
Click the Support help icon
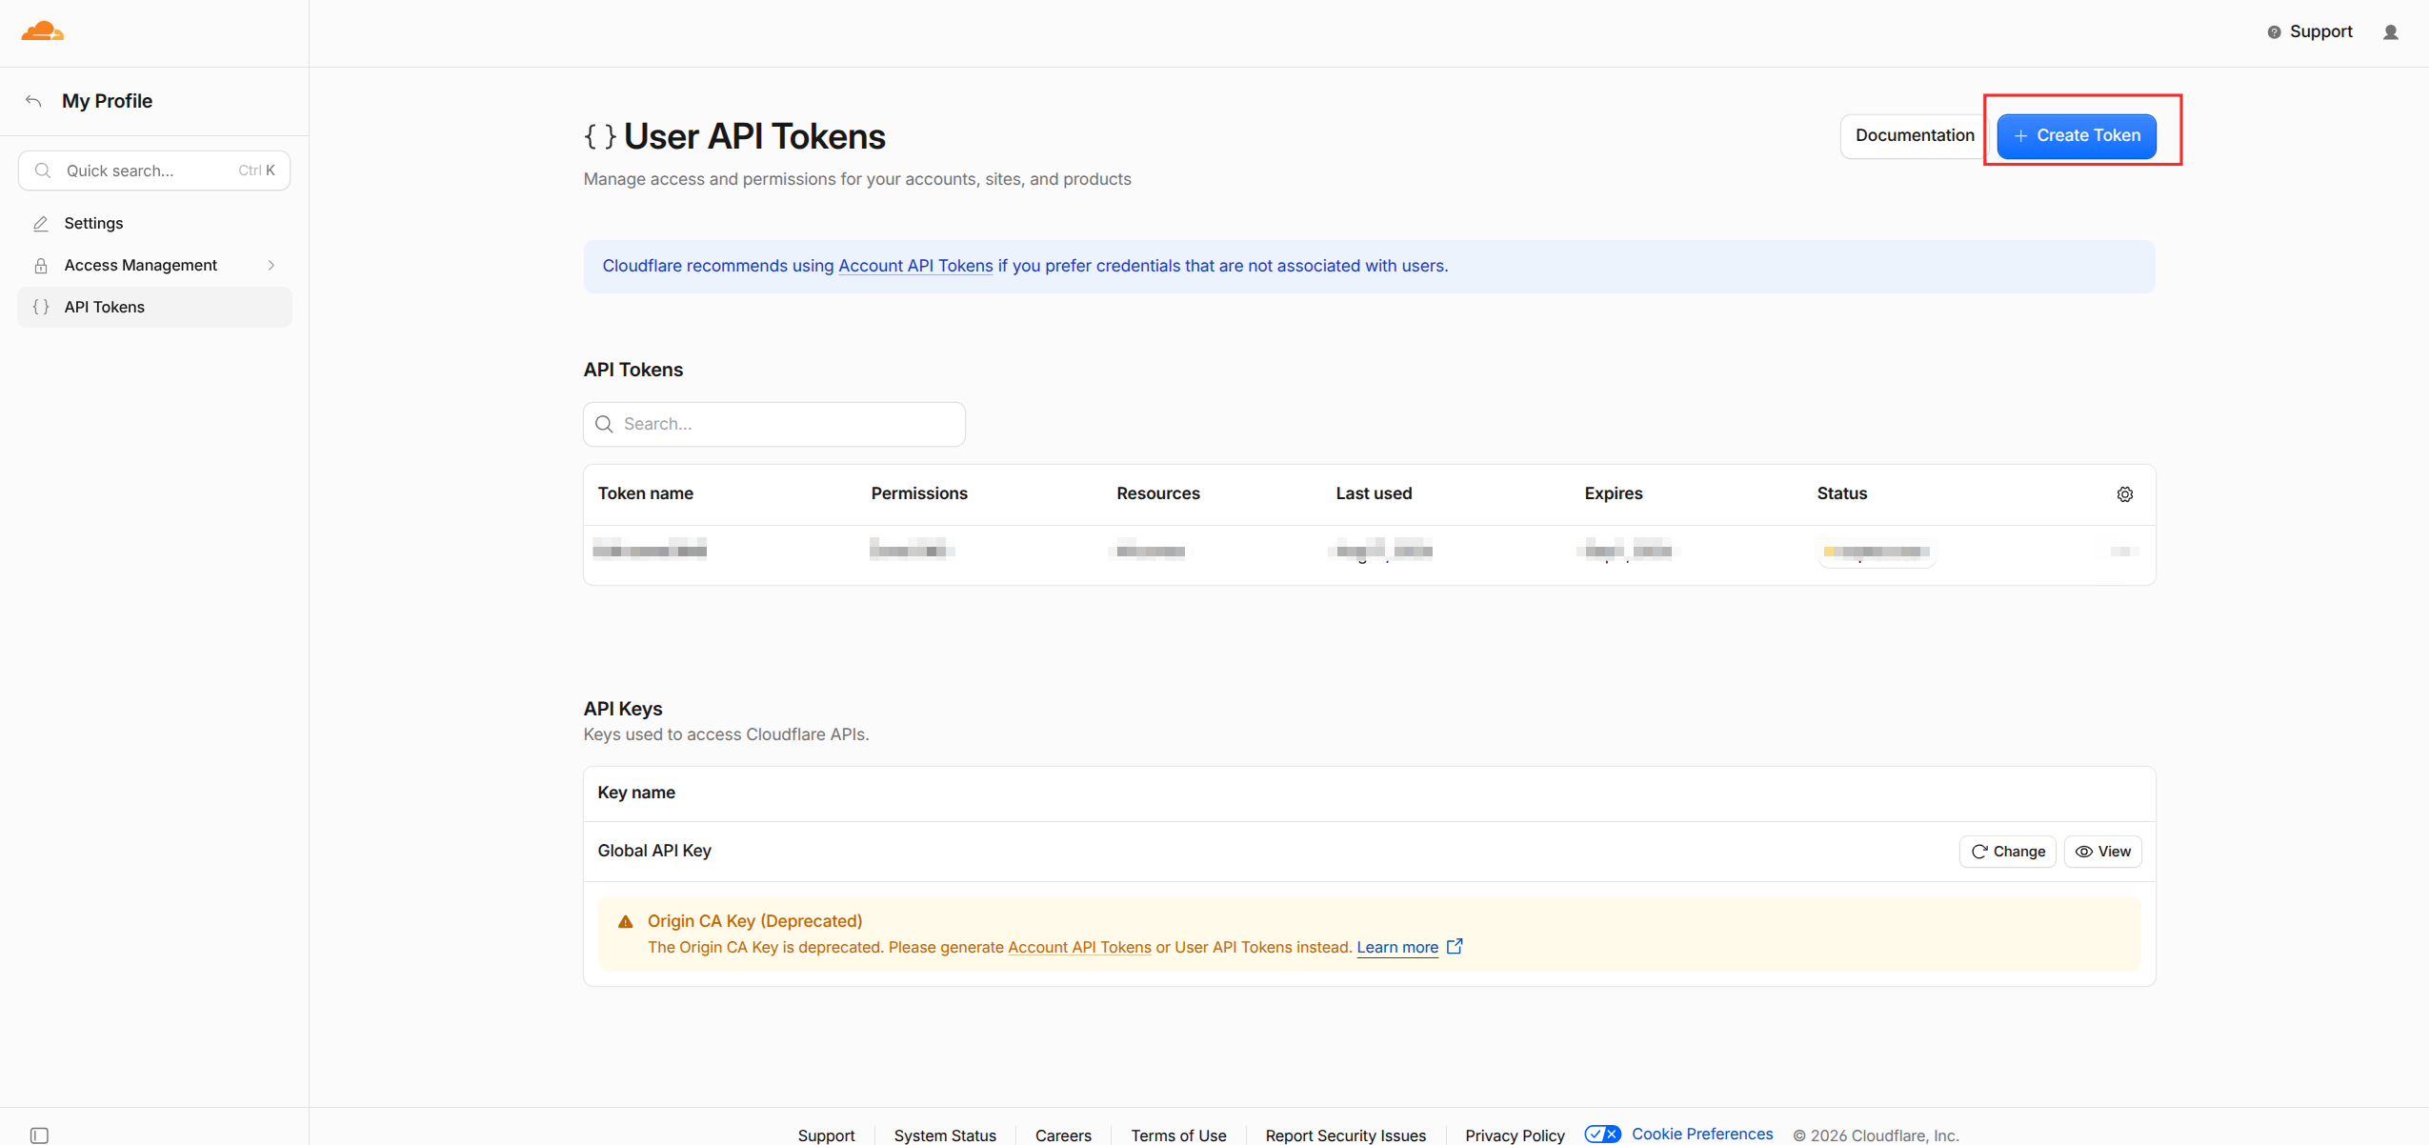click(x=2274, y=32)
